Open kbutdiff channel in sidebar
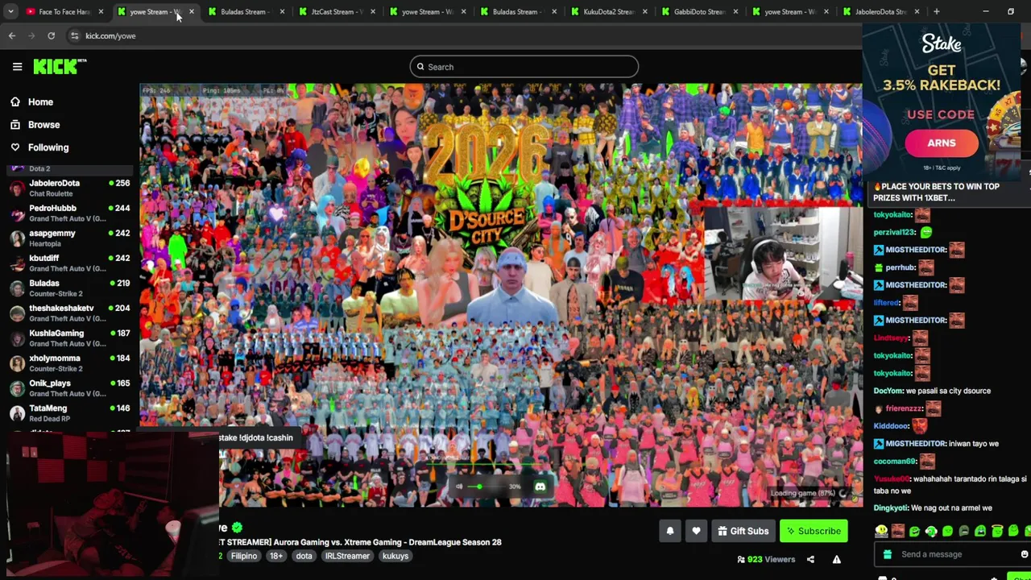Image resolution: width=1031 pixels, height=580 pixels. (69, 263)
